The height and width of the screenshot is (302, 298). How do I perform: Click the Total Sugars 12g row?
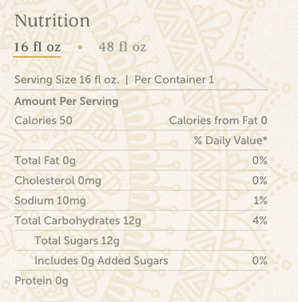[x=141, y=240]
